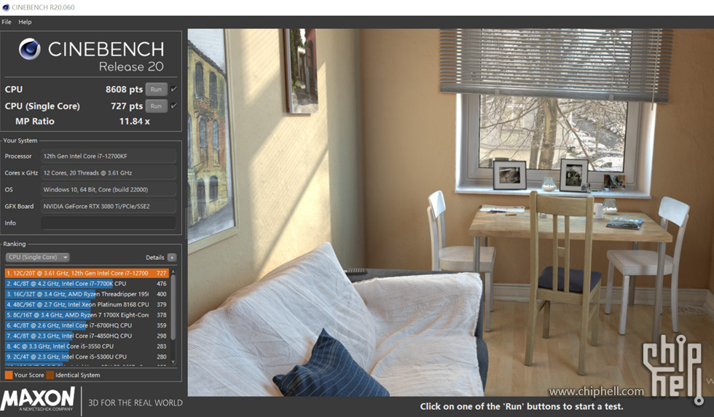Select ranking row Intel Core i7-6700HQ CPU
Image resolution: width=714 pixels, height=417 pixels.
[x=87, y=325]
